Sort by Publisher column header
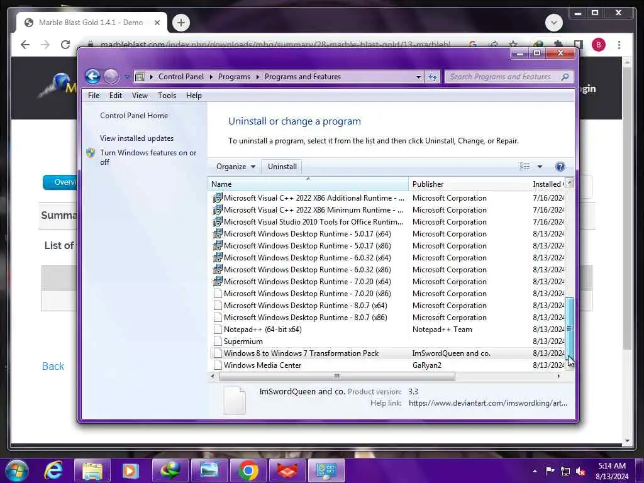This screenshot has height=483, width=644. coord(469,184)
